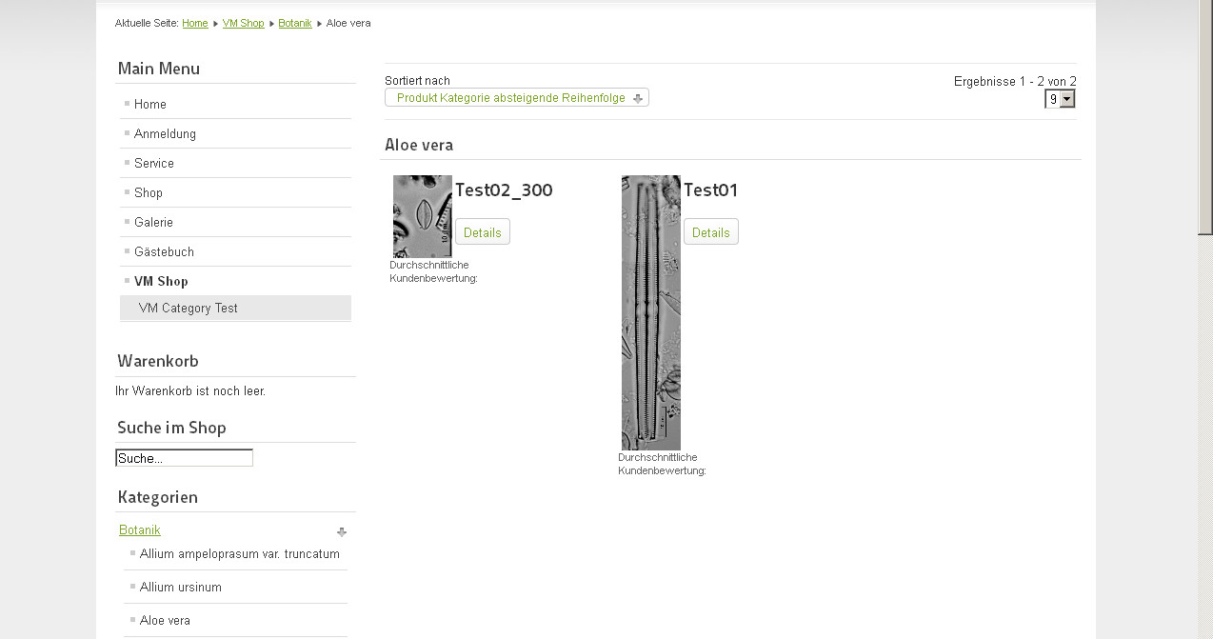Open Details for Test01
The width and height of the screenshot is (1213, 639).
pyautogui.click(x=711, y=232)
